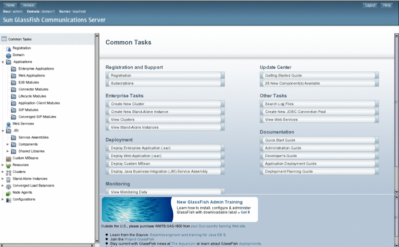This screenshot has height=247, width=399.
Task: Click the Configurations node icon
Action: (8, 200)
